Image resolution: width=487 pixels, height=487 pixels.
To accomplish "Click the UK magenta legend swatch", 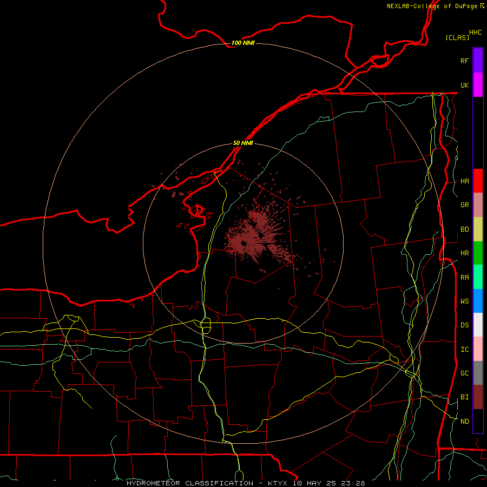I will point(478,85).
